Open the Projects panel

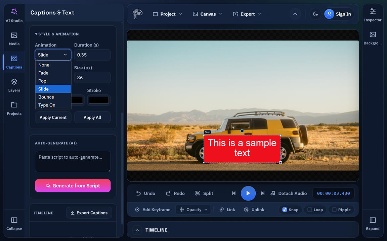point(14,108)
